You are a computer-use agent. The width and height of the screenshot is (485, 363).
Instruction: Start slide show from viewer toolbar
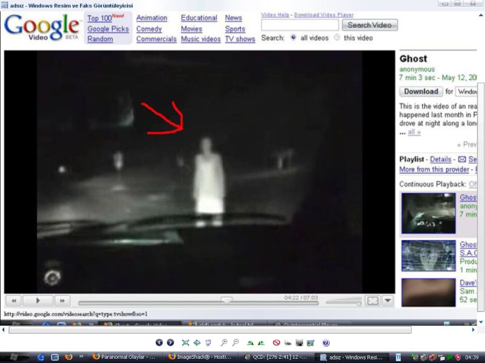click(x=209, y=342)
